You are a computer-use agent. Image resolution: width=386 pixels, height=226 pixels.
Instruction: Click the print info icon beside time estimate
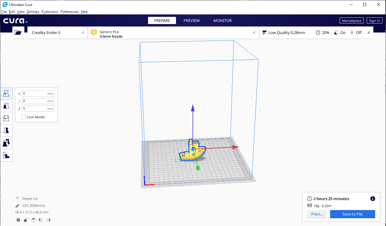[372, 199]
